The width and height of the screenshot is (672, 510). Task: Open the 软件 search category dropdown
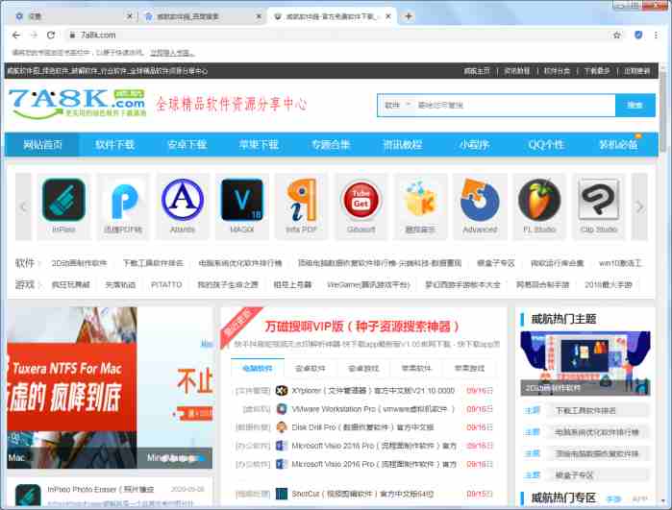tap(397, 105)
